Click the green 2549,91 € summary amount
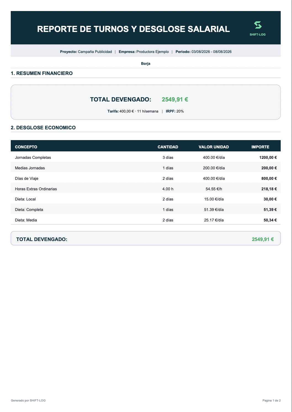Screen dimensions: 292x412 tap(175, 100)
